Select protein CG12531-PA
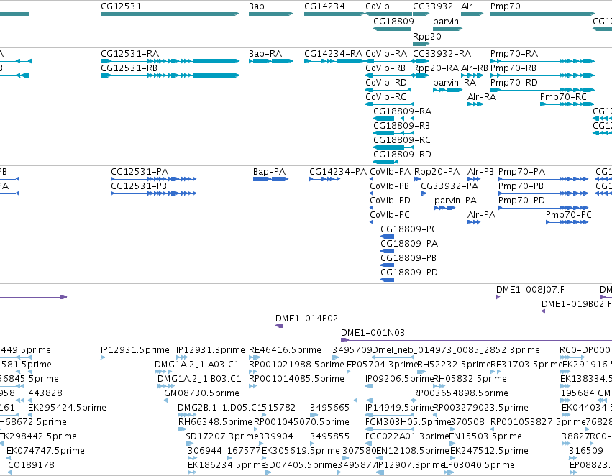612x476 pixels. [x=140, y=172]
